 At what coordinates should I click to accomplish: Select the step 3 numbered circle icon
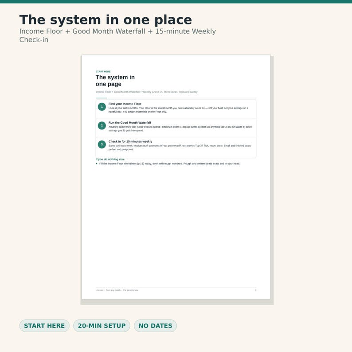102,145
